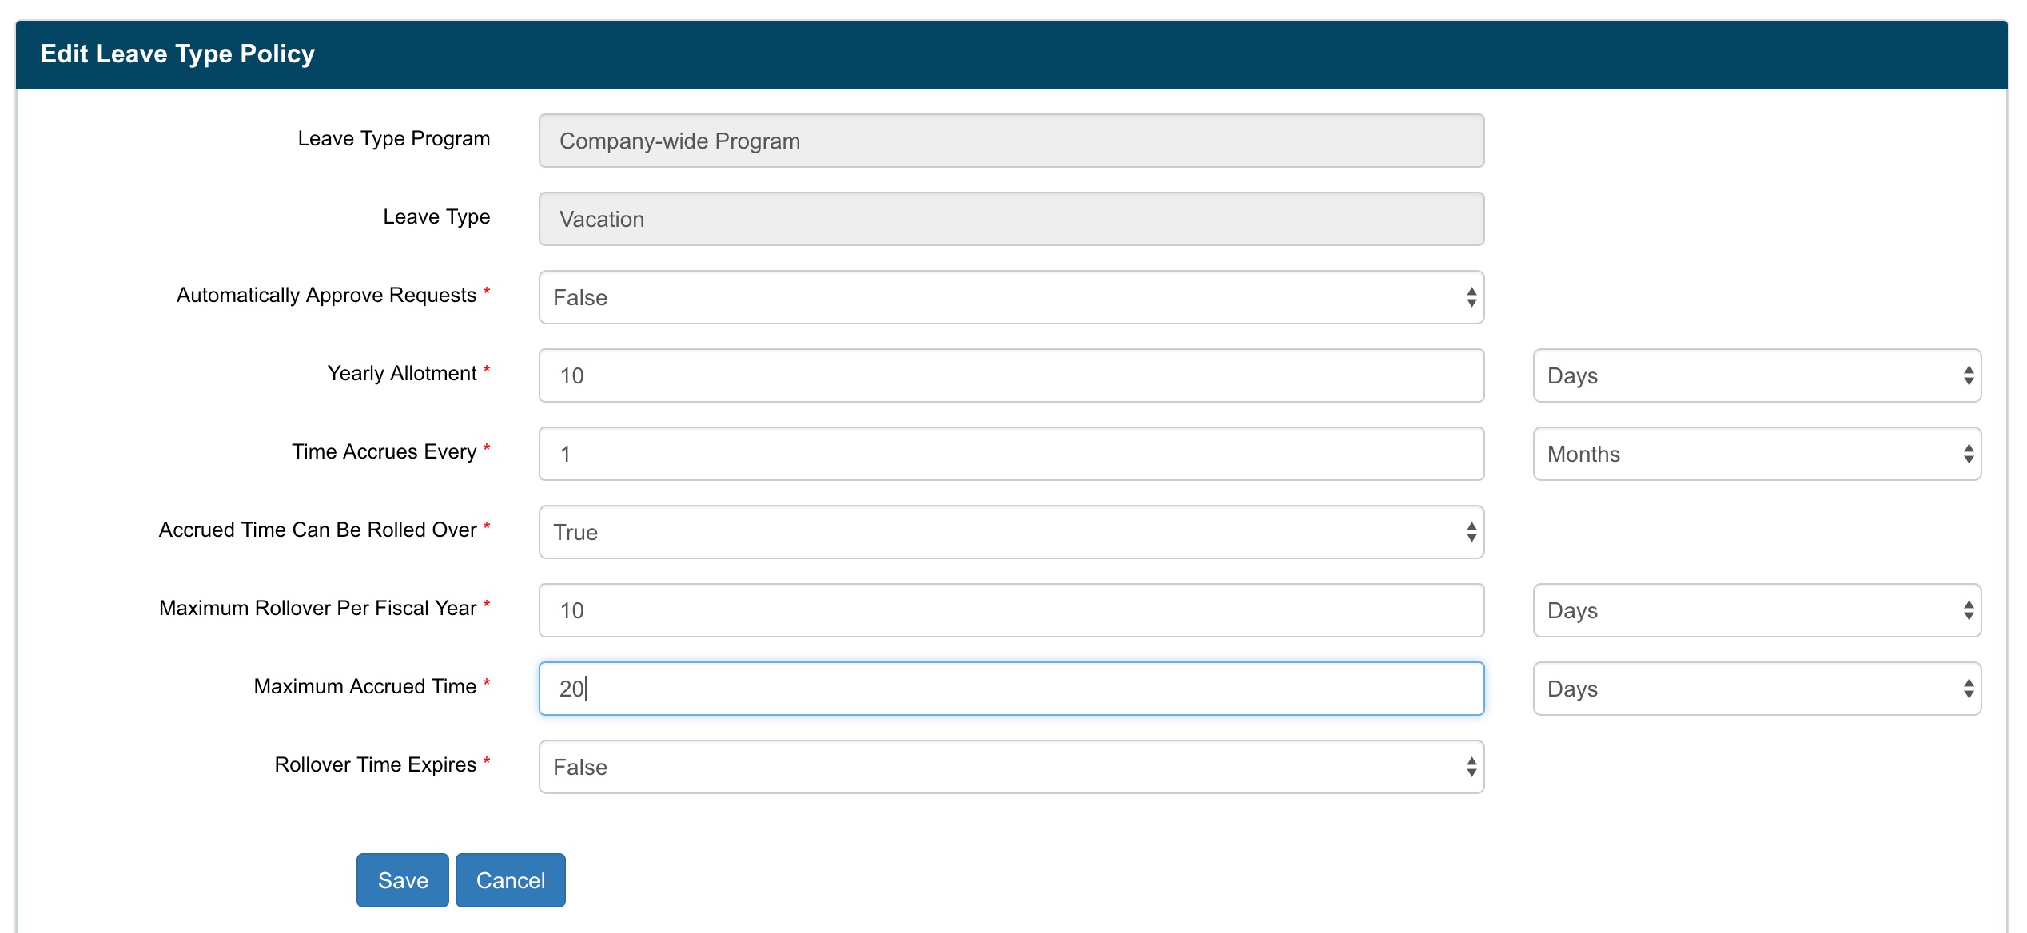The width and height of the screenshot is (2027, 933).
Task: Click the Edit Leave Type Policy header
Action: (x=177, y=54)
